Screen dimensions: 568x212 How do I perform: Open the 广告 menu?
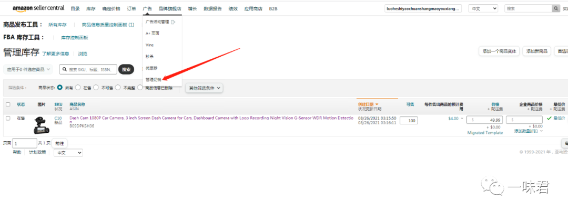coord(147,9)
